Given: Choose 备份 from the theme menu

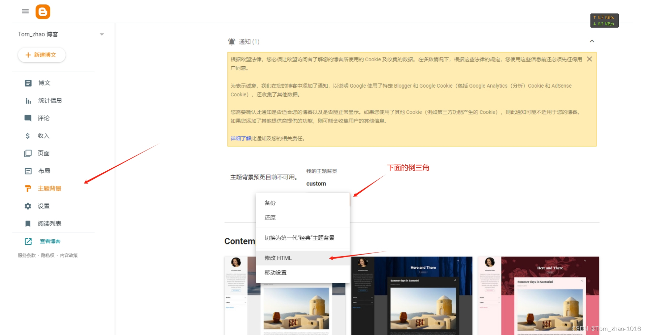Looking at the screenshot, I should 270,203.
